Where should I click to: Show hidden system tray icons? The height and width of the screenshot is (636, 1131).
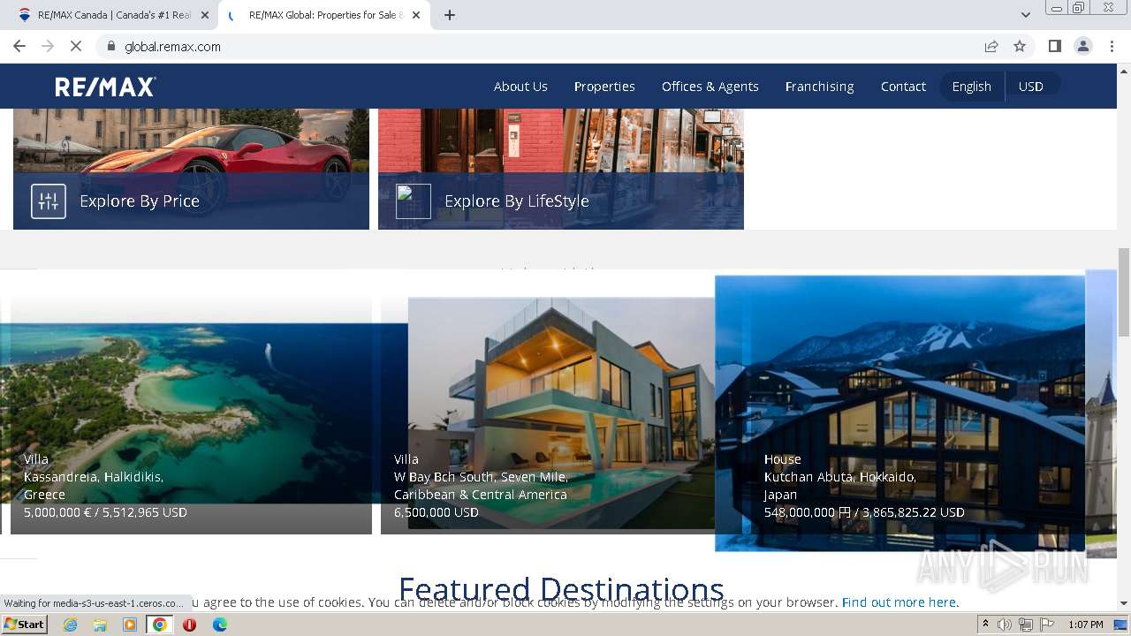point(985,625)
